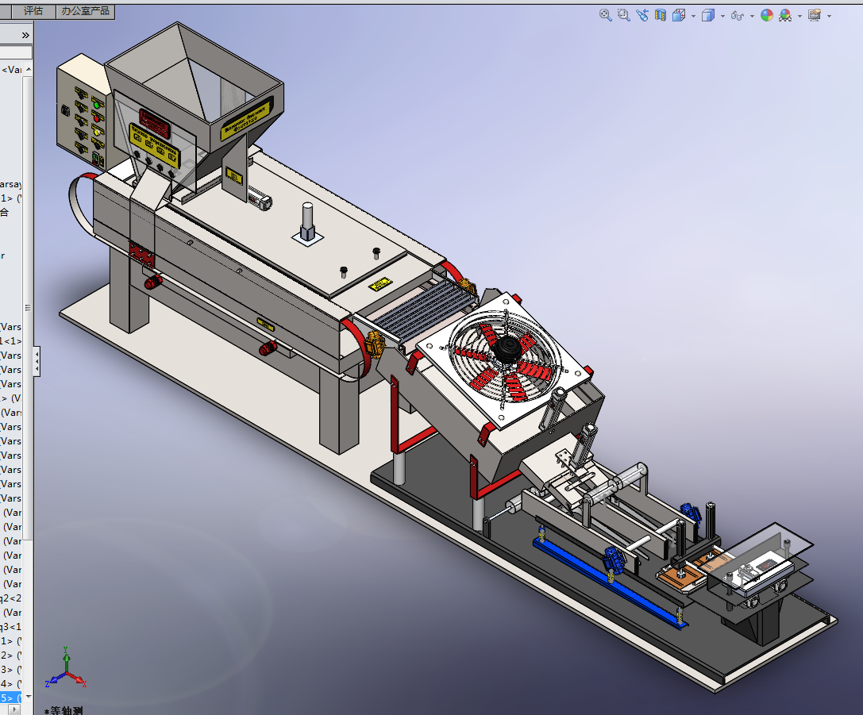Select the q2<2 tree item
This screenshot has height=715, width=863.
[x=10, y=598]
